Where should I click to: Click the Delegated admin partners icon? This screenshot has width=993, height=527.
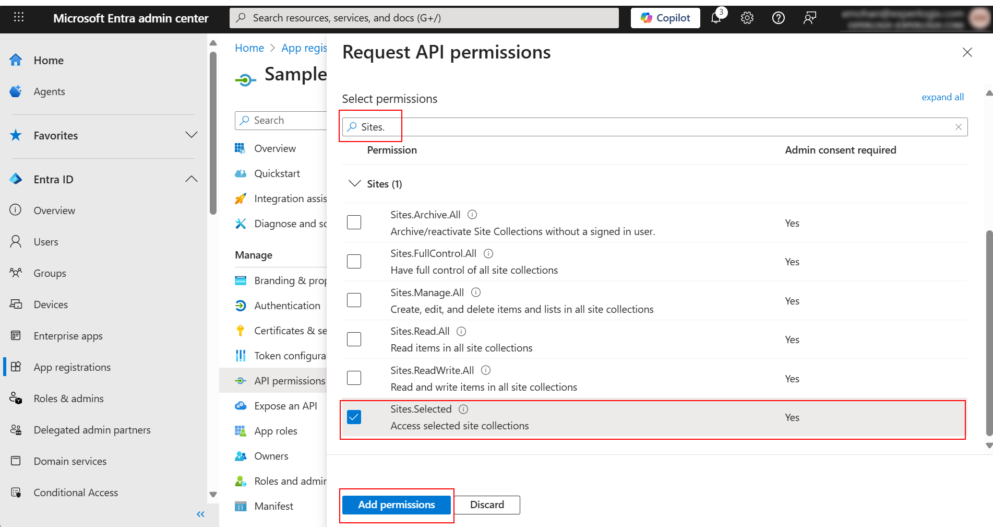click(x=16, y=429)
